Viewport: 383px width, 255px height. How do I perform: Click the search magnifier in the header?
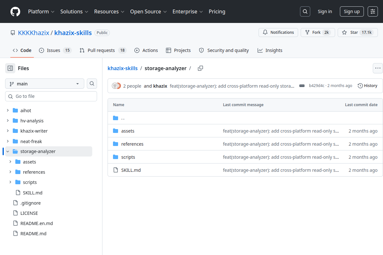pyautogui.click(x=305, y=11)
